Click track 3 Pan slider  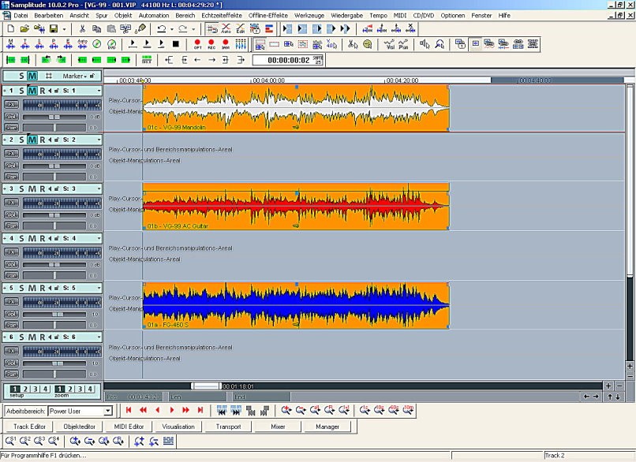pos(54,225)
